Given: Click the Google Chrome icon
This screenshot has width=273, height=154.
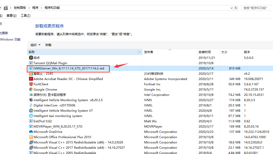Looking at the screenshot, I should point(31,89).
